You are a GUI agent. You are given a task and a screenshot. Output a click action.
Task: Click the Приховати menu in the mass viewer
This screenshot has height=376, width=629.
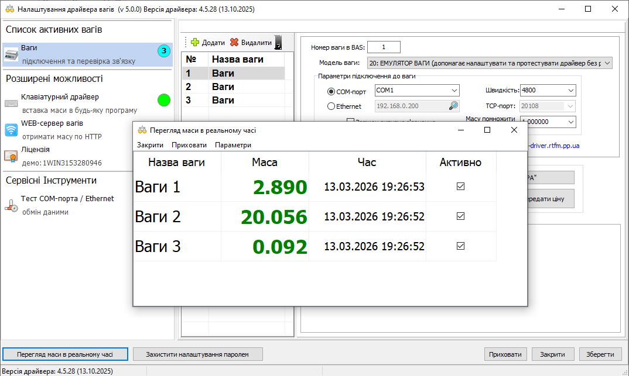point(189,145)
